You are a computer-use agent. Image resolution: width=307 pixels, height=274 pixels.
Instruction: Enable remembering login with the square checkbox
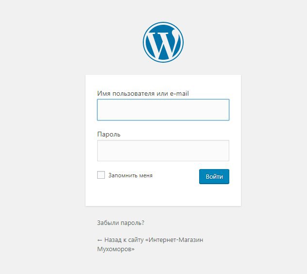click(101, 175)
